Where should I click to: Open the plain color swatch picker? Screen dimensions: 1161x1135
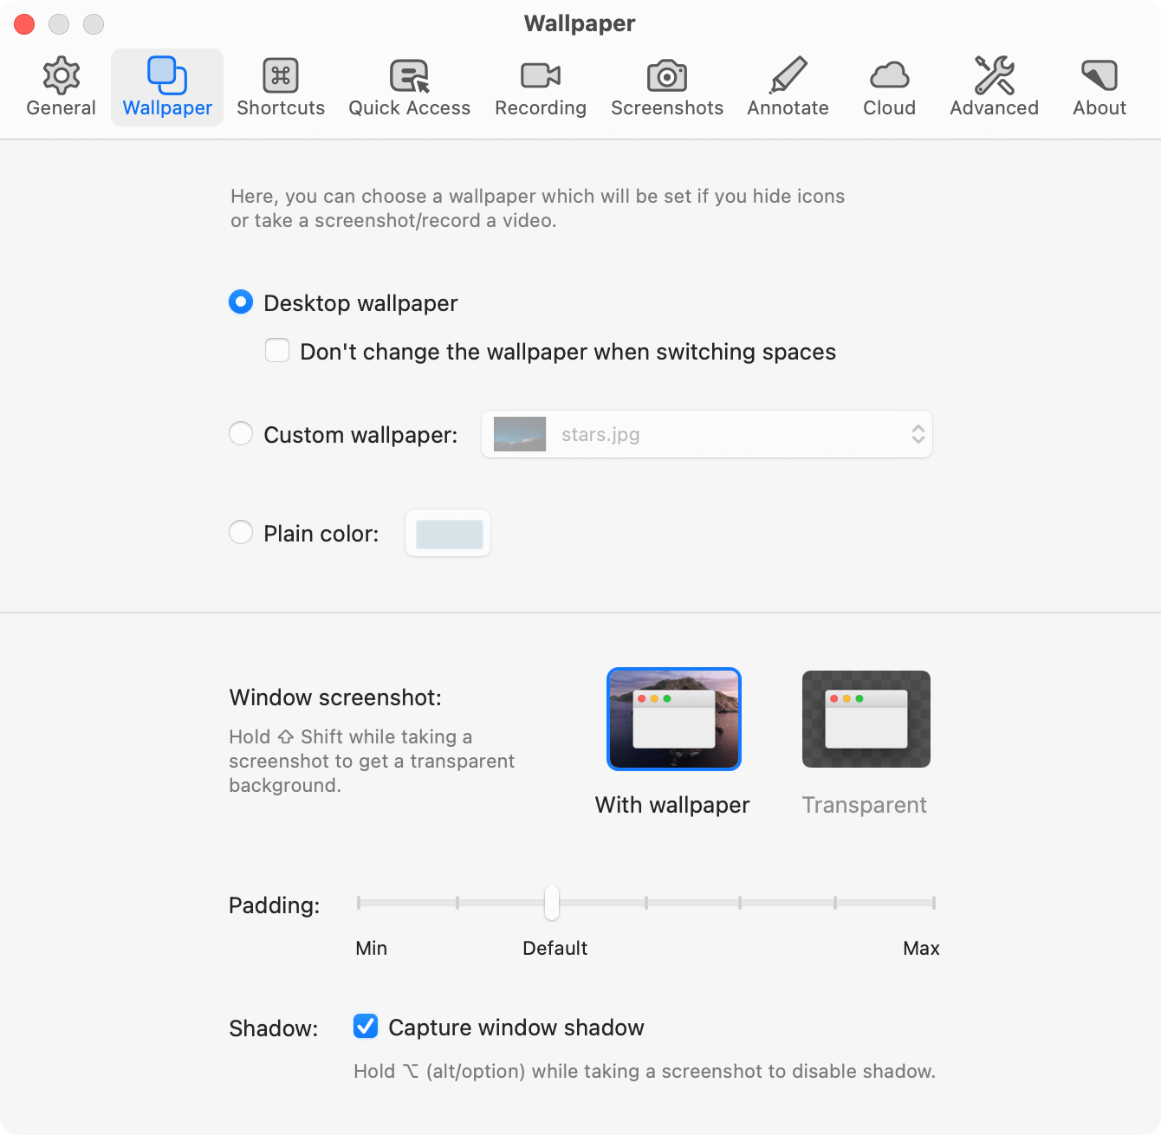click(x=449, y=534)
